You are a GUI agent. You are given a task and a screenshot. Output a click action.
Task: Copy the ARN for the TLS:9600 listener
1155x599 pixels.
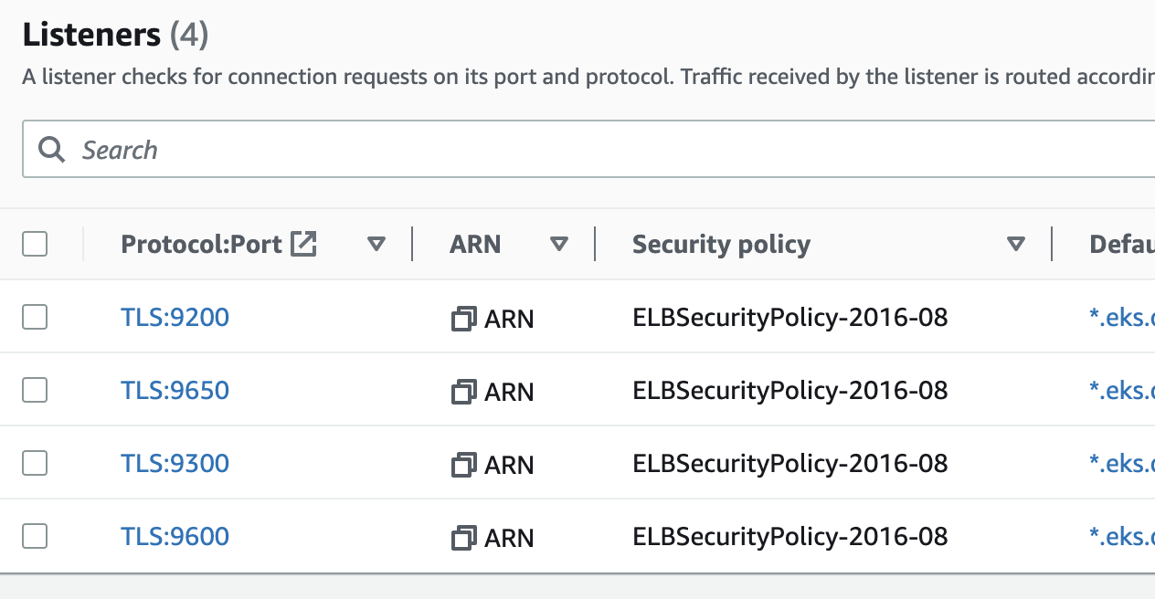(x=466, y=537)
